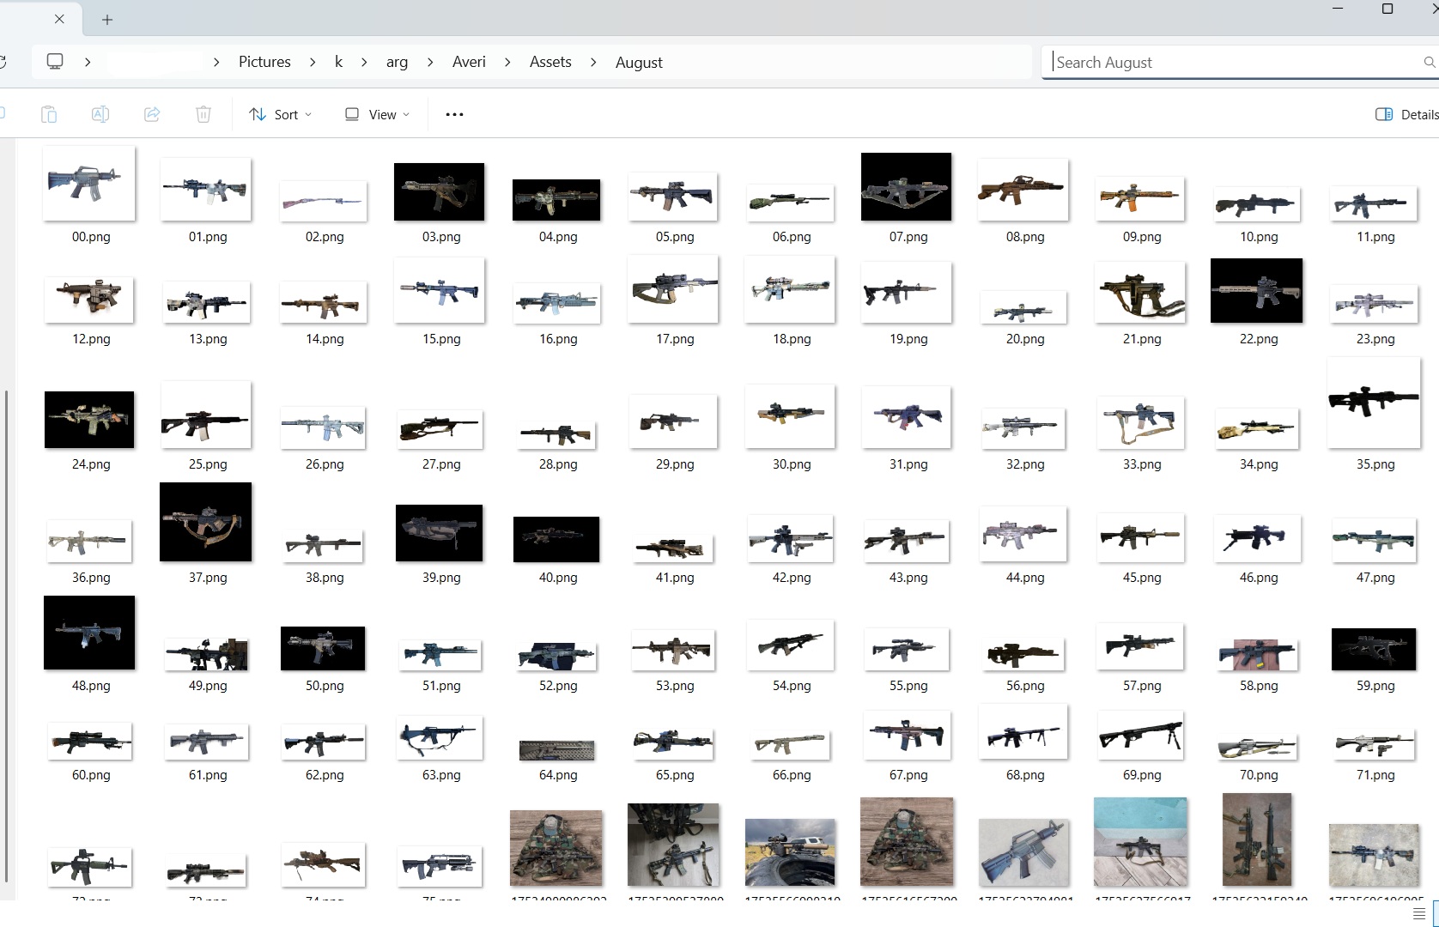Select thumbnail of 39.png
Screen dimensions: 1439x927
(x=440, y=533)
